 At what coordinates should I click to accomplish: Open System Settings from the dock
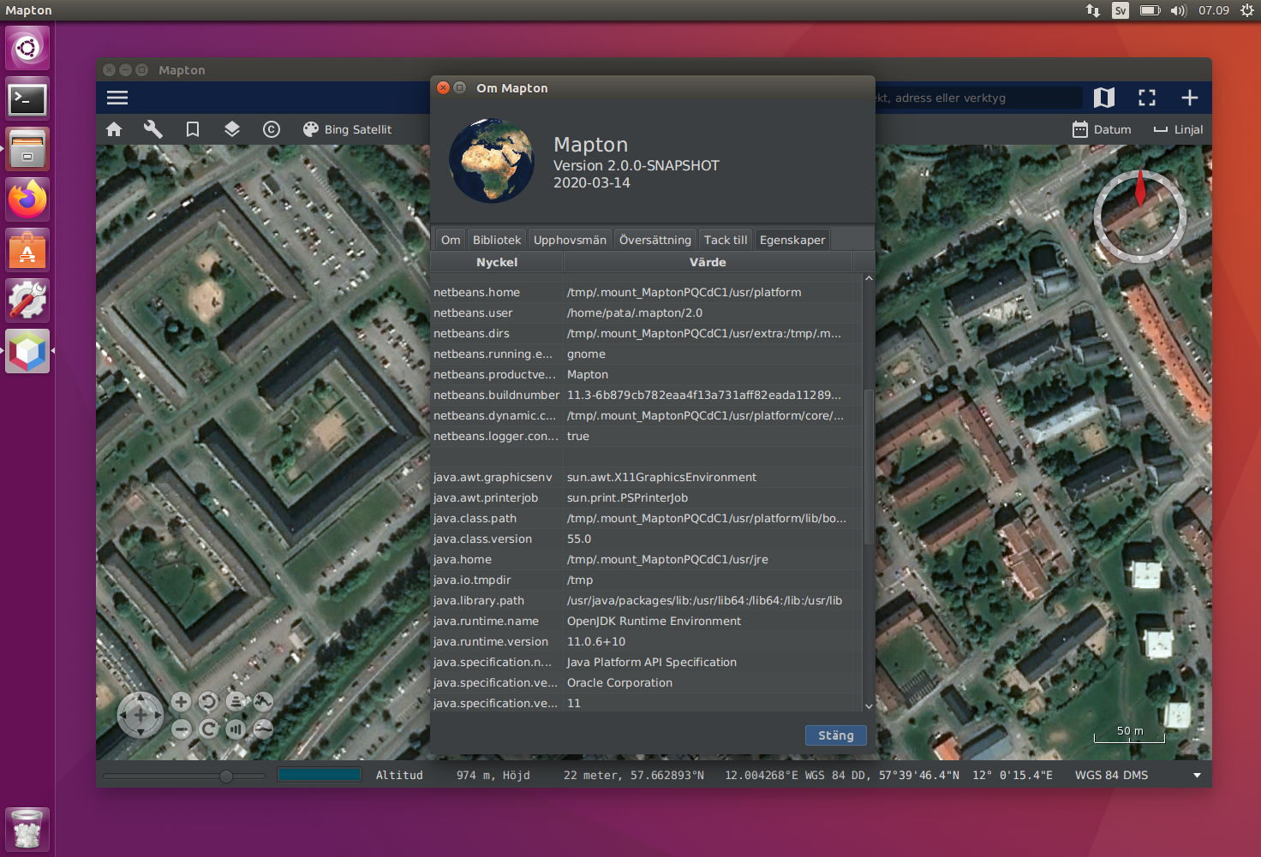click(27, 301)
